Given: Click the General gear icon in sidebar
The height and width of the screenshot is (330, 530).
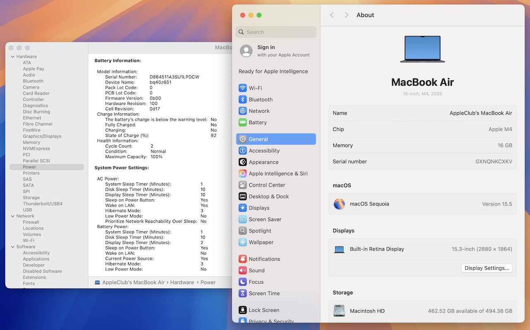Looking at the screenshot, I should [243, 139].
